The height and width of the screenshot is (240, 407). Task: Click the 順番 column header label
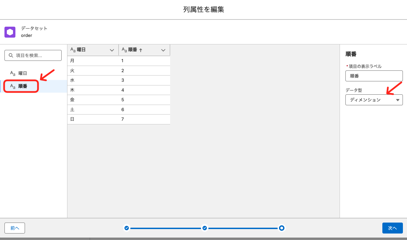pos(132,50)
